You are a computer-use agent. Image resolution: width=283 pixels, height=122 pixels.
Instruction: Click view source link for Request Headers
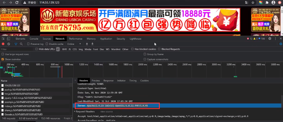tap(106, 111)
